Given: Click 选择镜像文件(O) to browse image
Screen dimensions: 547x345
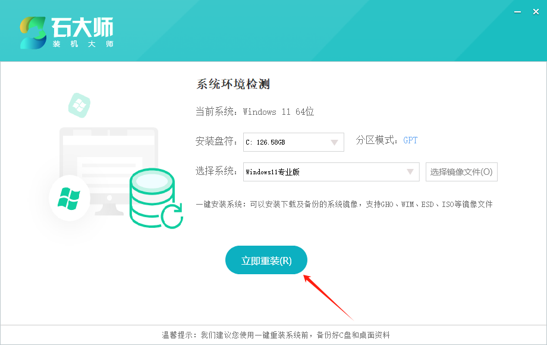Looking at the screenshot, I should click(x=461, y=172).
